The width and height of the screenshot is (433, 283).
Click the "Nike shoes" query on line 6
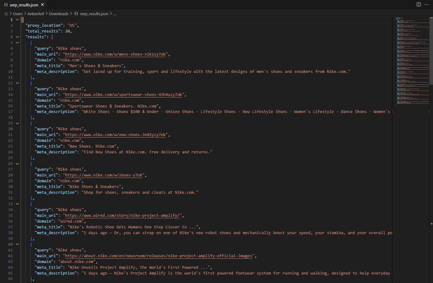coord(70,49)
